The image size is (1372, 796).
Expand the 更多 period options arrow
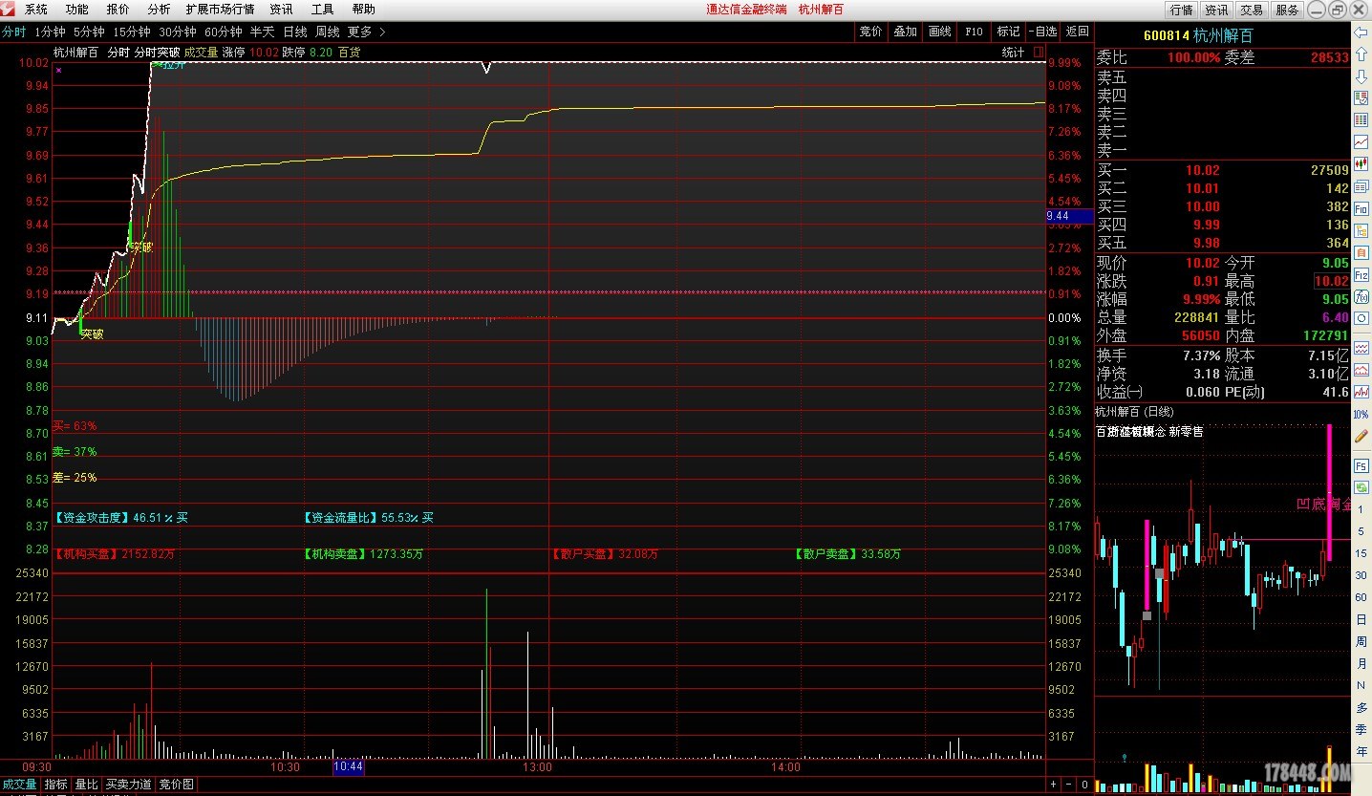(382, 32)
